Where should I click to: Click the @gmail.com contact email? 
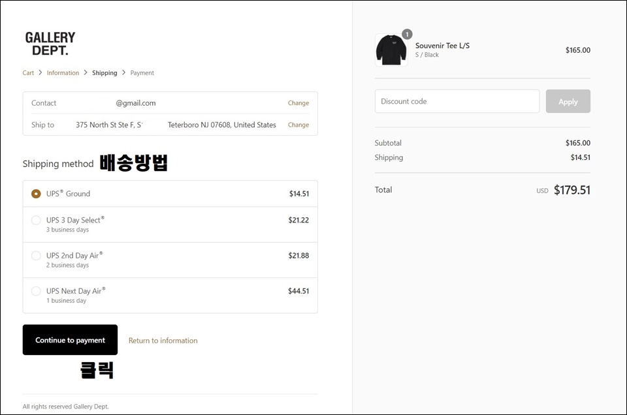pyautogui.click(x=136, y=103)
